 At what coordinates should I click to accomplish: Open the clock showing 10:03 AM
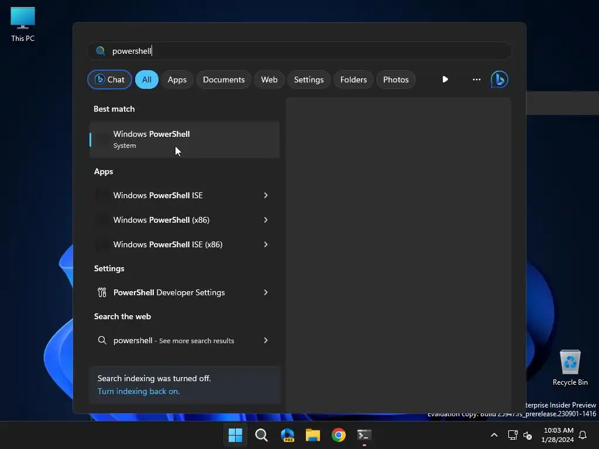point(557,435)
